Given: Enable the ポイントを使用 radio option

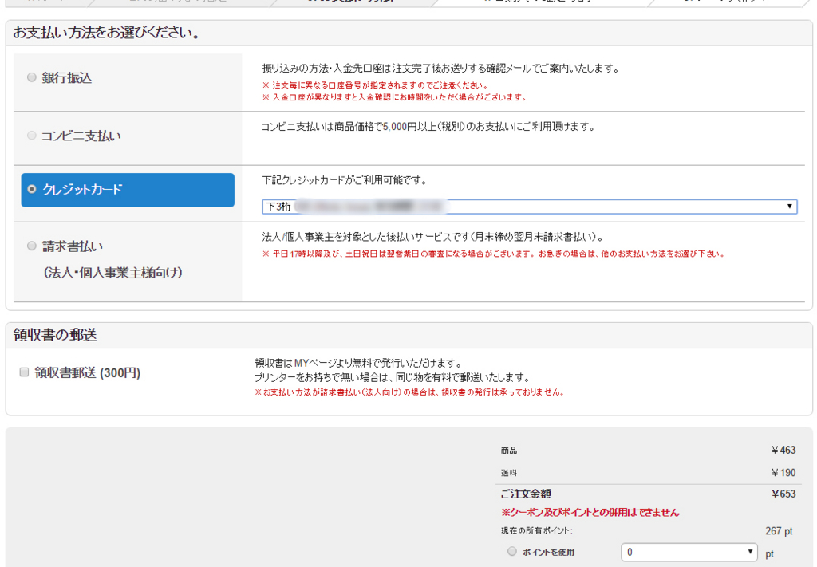Looking at the screenshot, I should (x=512, y=551).
